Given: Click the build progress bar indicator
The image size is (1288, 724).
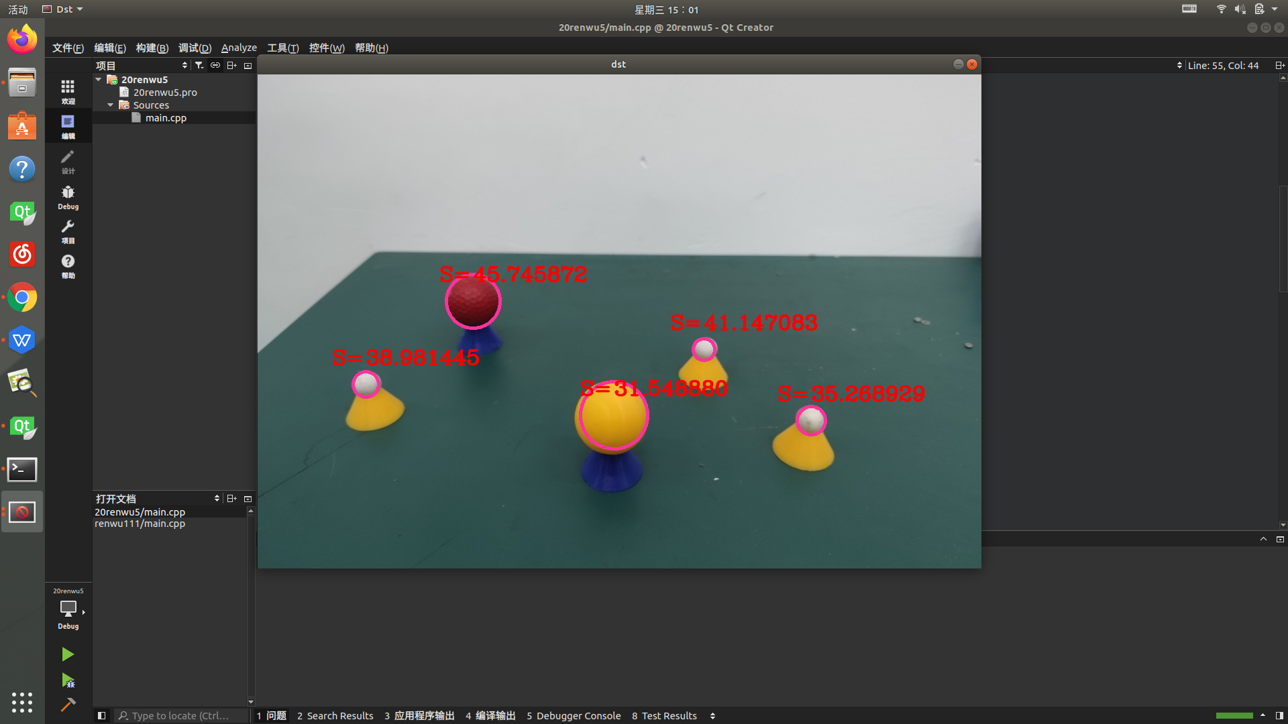Looking at the screenshot, I should 1234,715.
